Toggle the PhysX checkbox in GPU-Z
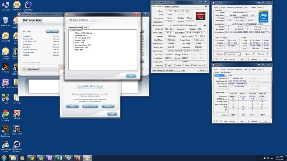Viewport: 287px width, 161px height. pos(183,65)
